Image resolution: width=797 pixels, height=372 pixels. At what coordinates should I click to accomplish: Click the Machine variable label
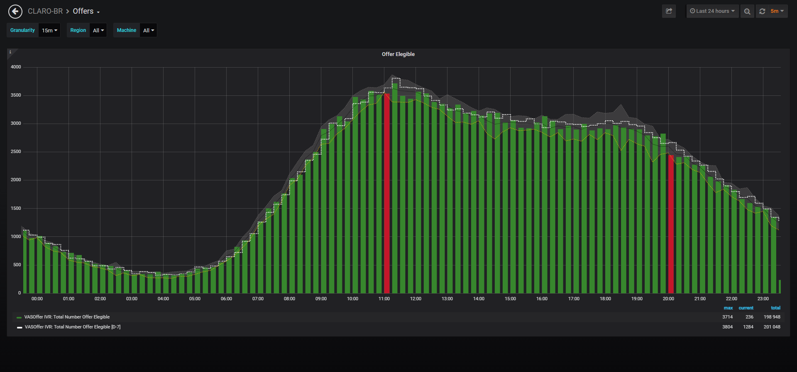[x=127, y=30]
